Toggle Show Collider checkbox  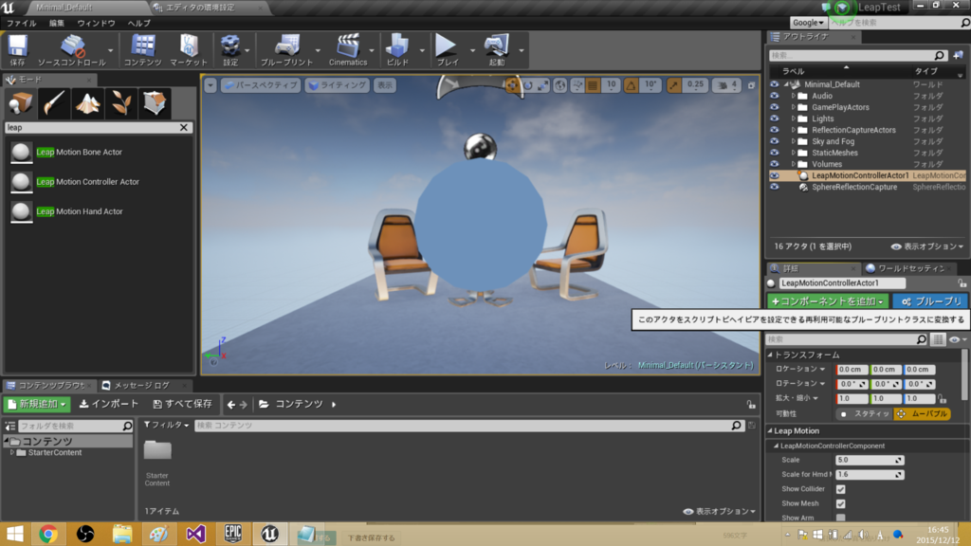click(x=840, y=489)
